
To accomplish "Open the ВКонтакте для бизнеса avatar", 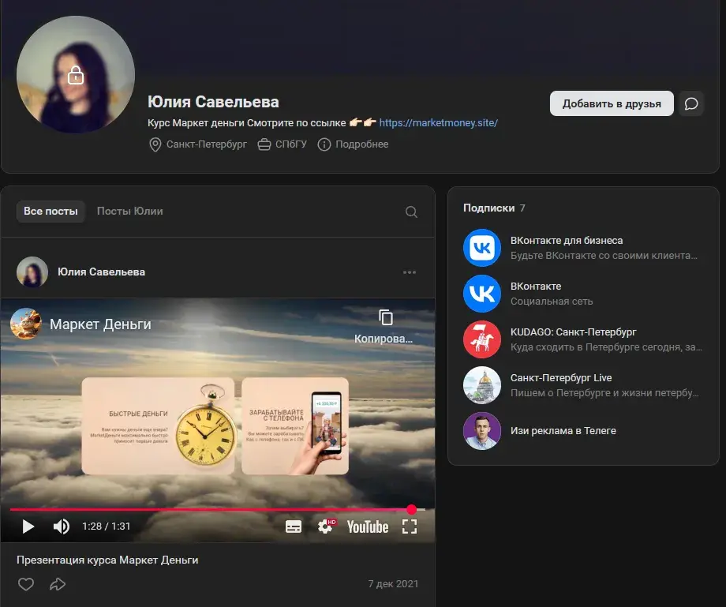I will pyautogui.click(x=482, y=248).
